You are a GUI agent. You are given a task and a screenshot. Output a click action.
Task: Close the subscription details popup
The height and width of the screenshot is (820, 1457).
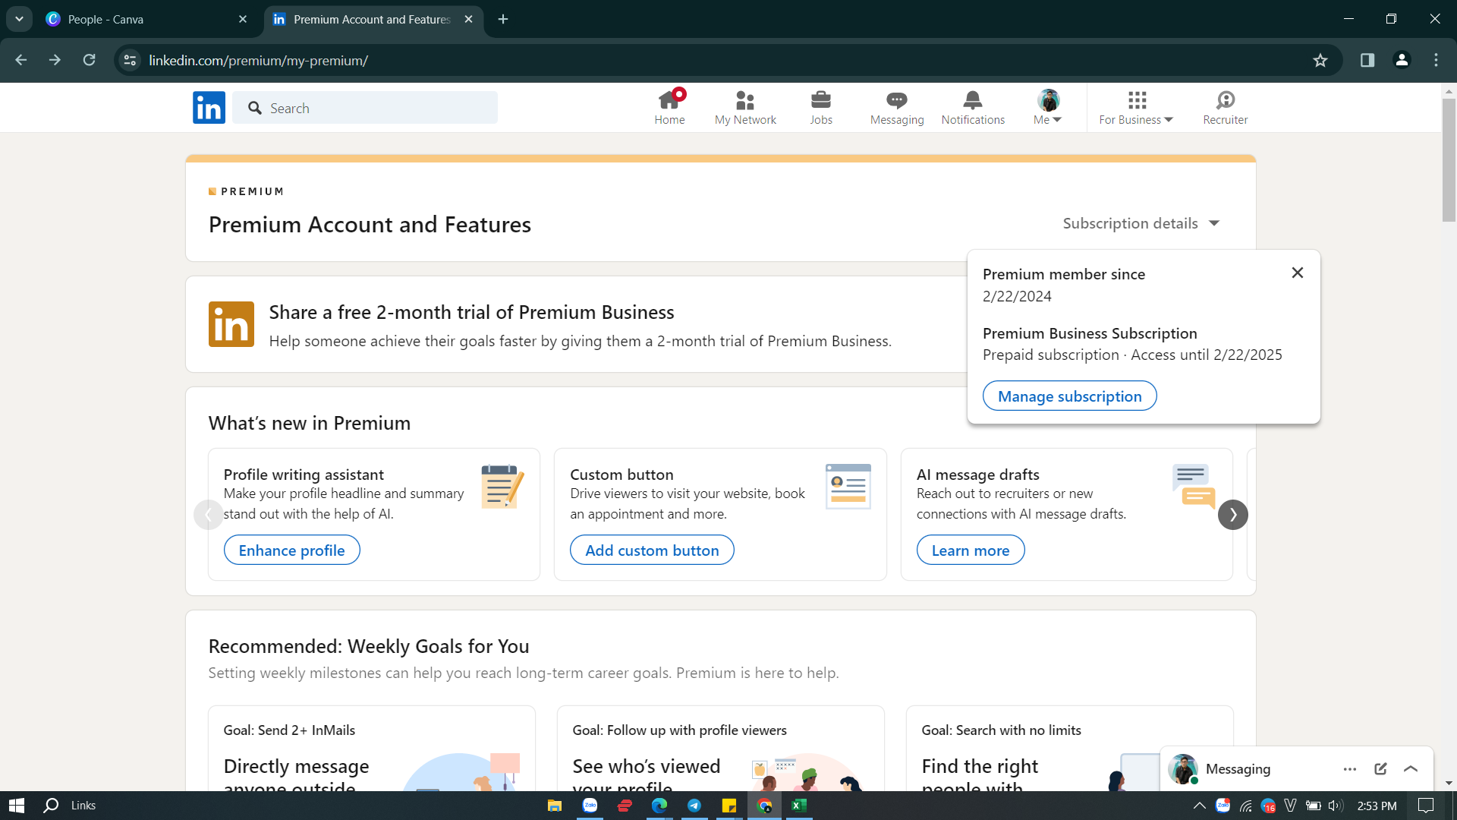(x=1298, y=273)
